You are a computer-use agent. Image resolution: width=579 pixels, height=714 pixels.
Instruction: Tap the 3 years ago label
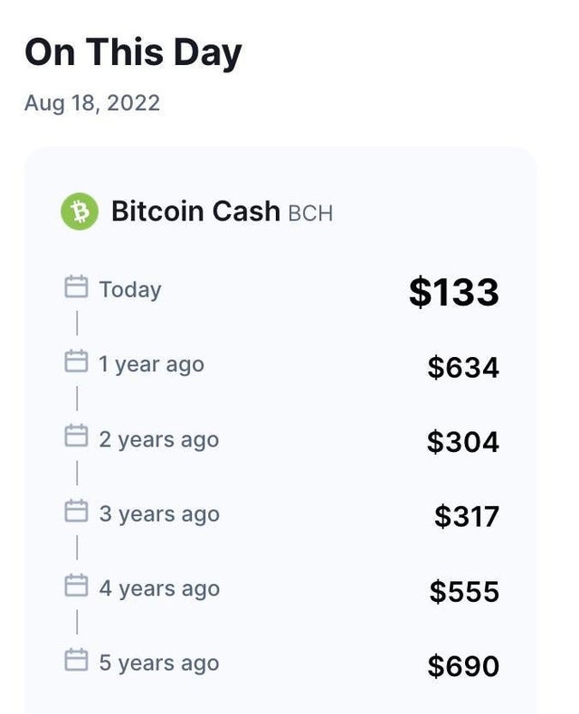[159, 514]
